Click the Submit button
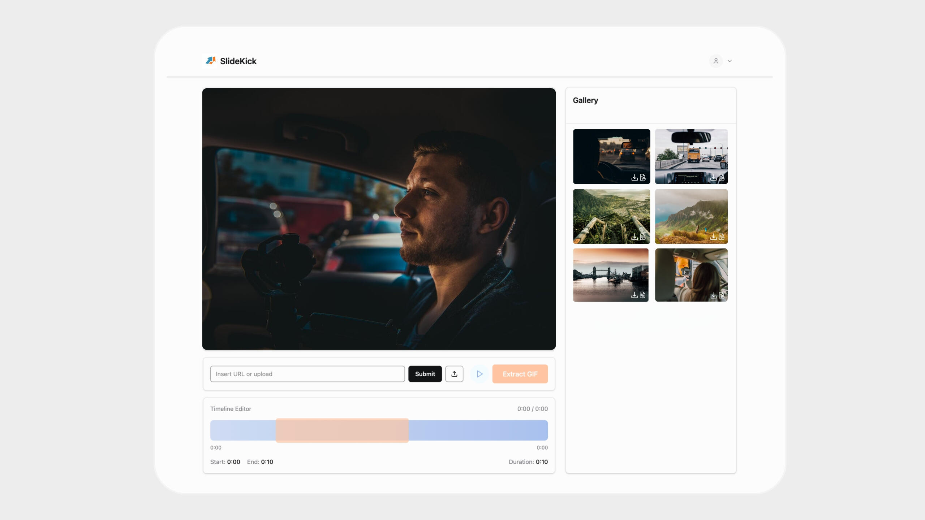The width and height of the screenshot is (925, 520). coord(425,374)
